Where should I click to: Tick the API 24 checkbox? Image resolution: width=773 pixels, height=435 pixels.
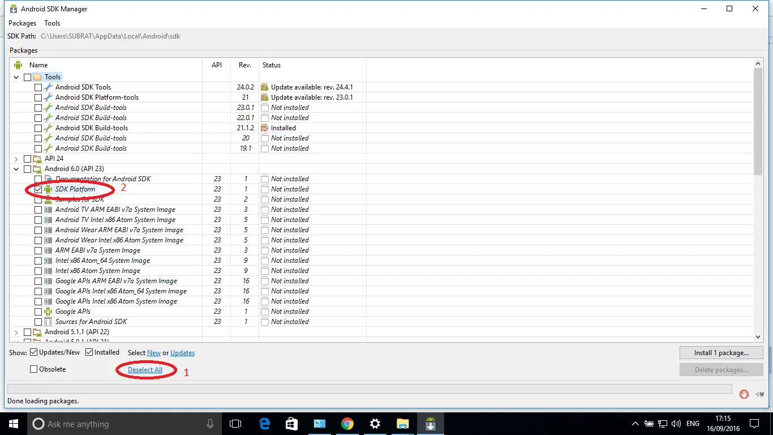pyautogui.click(x=27, y=159)
